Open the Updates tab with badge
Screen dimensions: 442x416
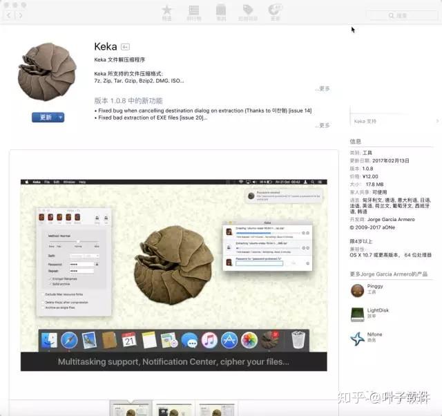pos(275,13)
